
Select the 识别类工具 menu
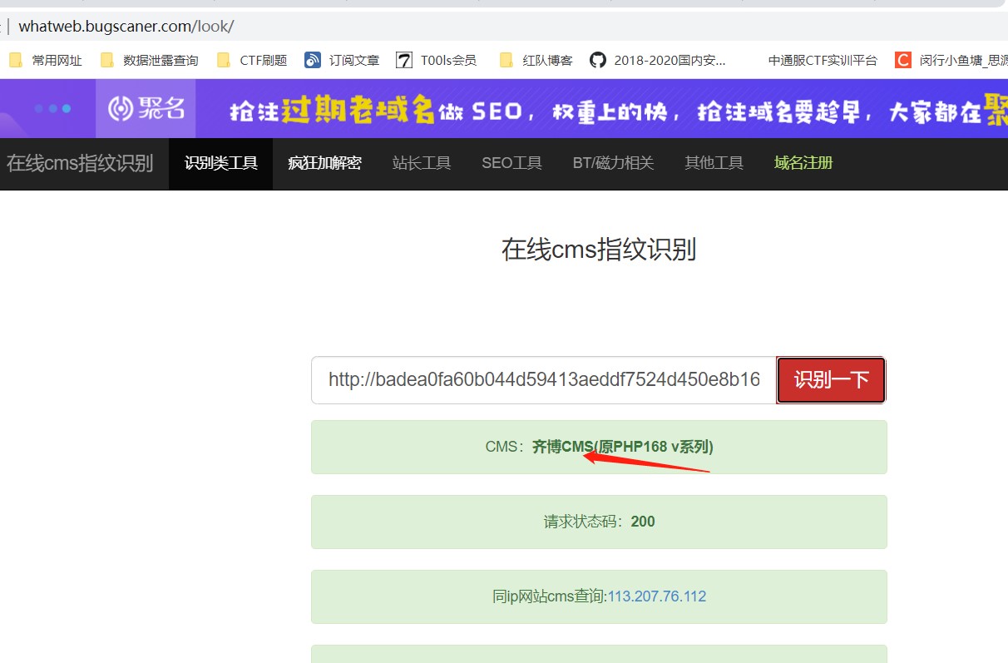[x=221, y=163]
